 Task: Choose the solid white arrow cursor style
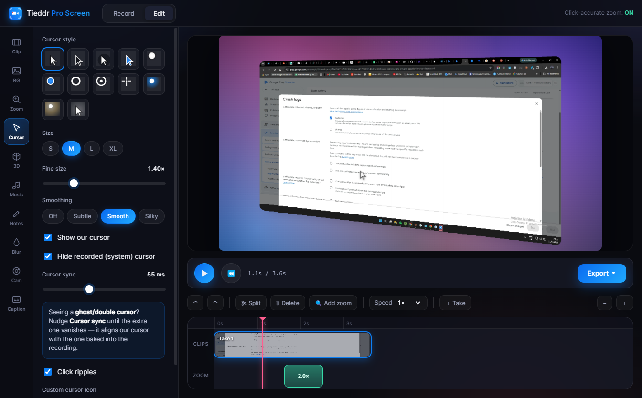[x=53, y=59]
